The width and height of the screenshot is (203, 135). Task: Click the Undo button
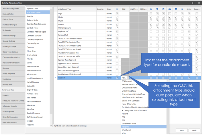click(x=194, y=130)
